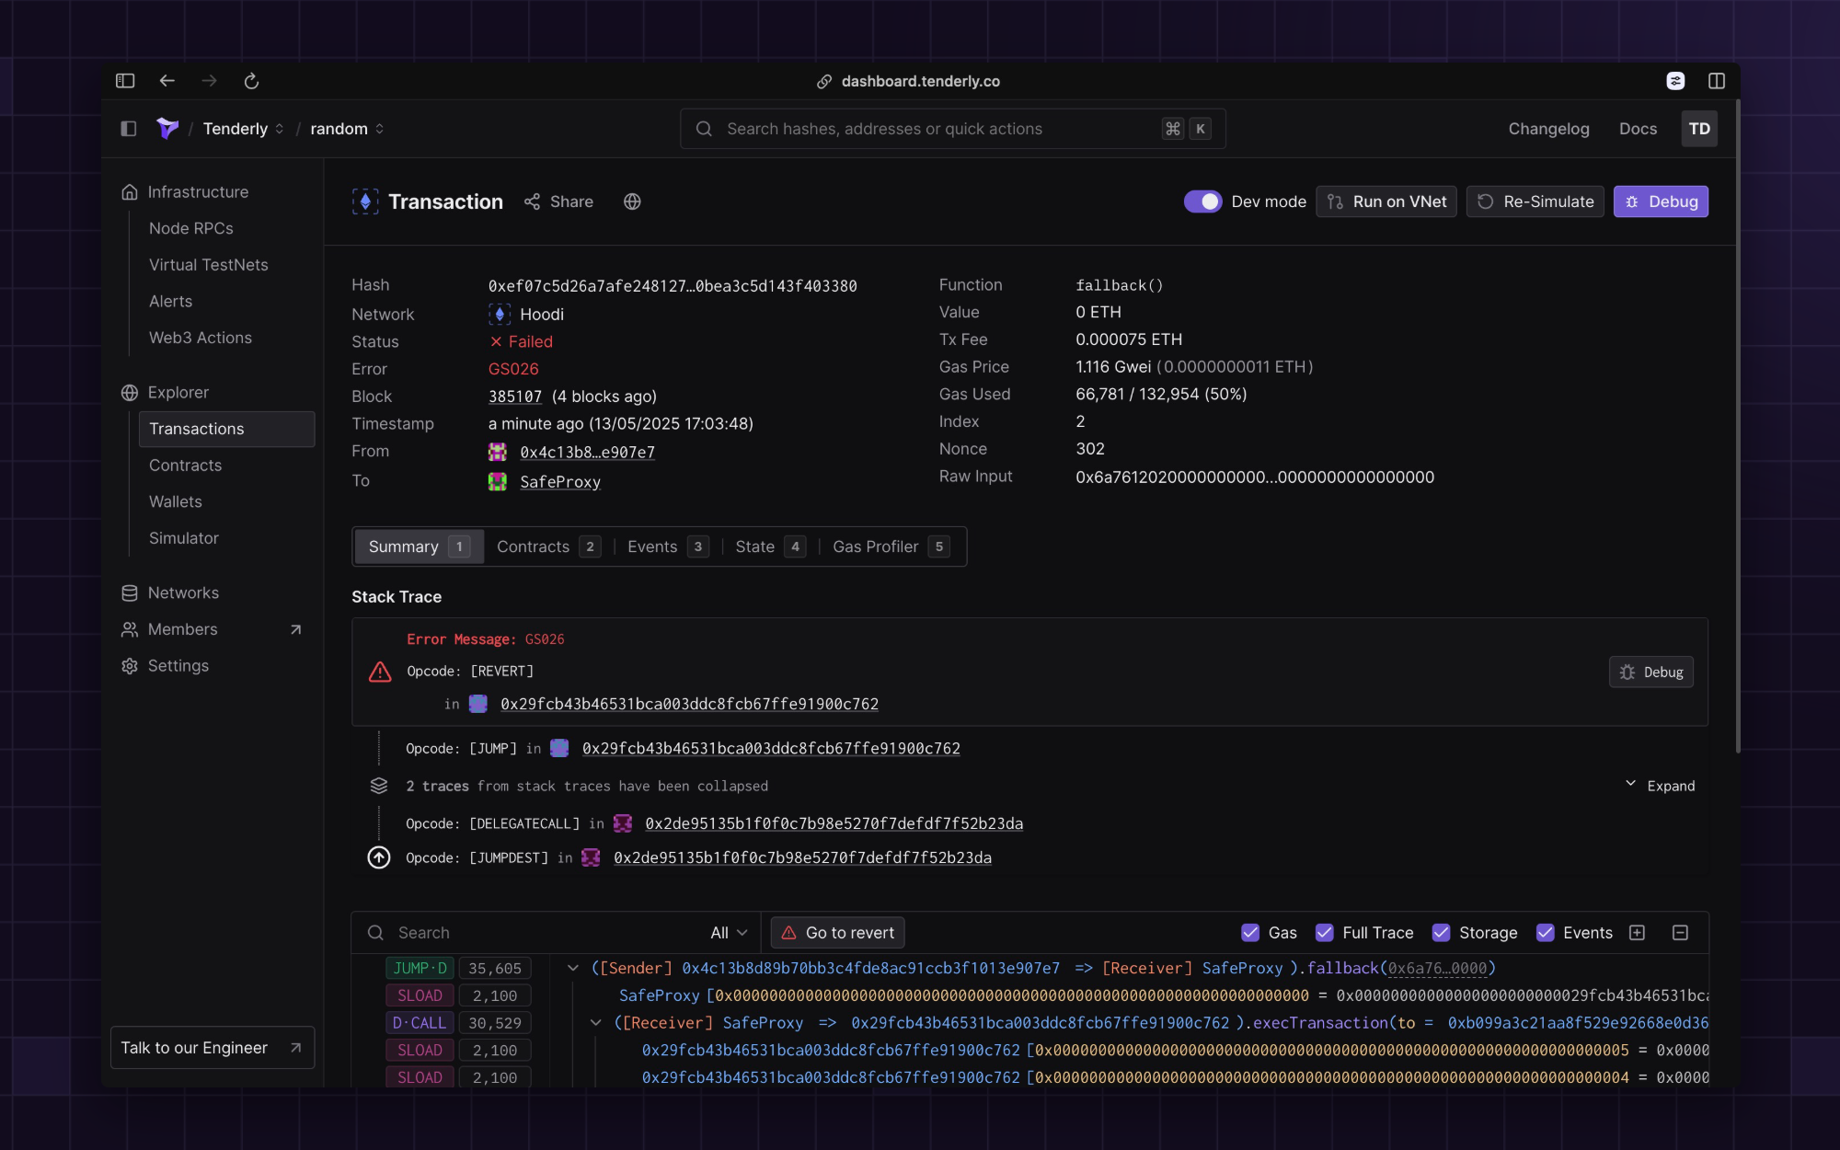The height and width of the screenshot is (1150, 1840).
Task: Click the expand all traces plus icon
Action: tap(1637, 933)
